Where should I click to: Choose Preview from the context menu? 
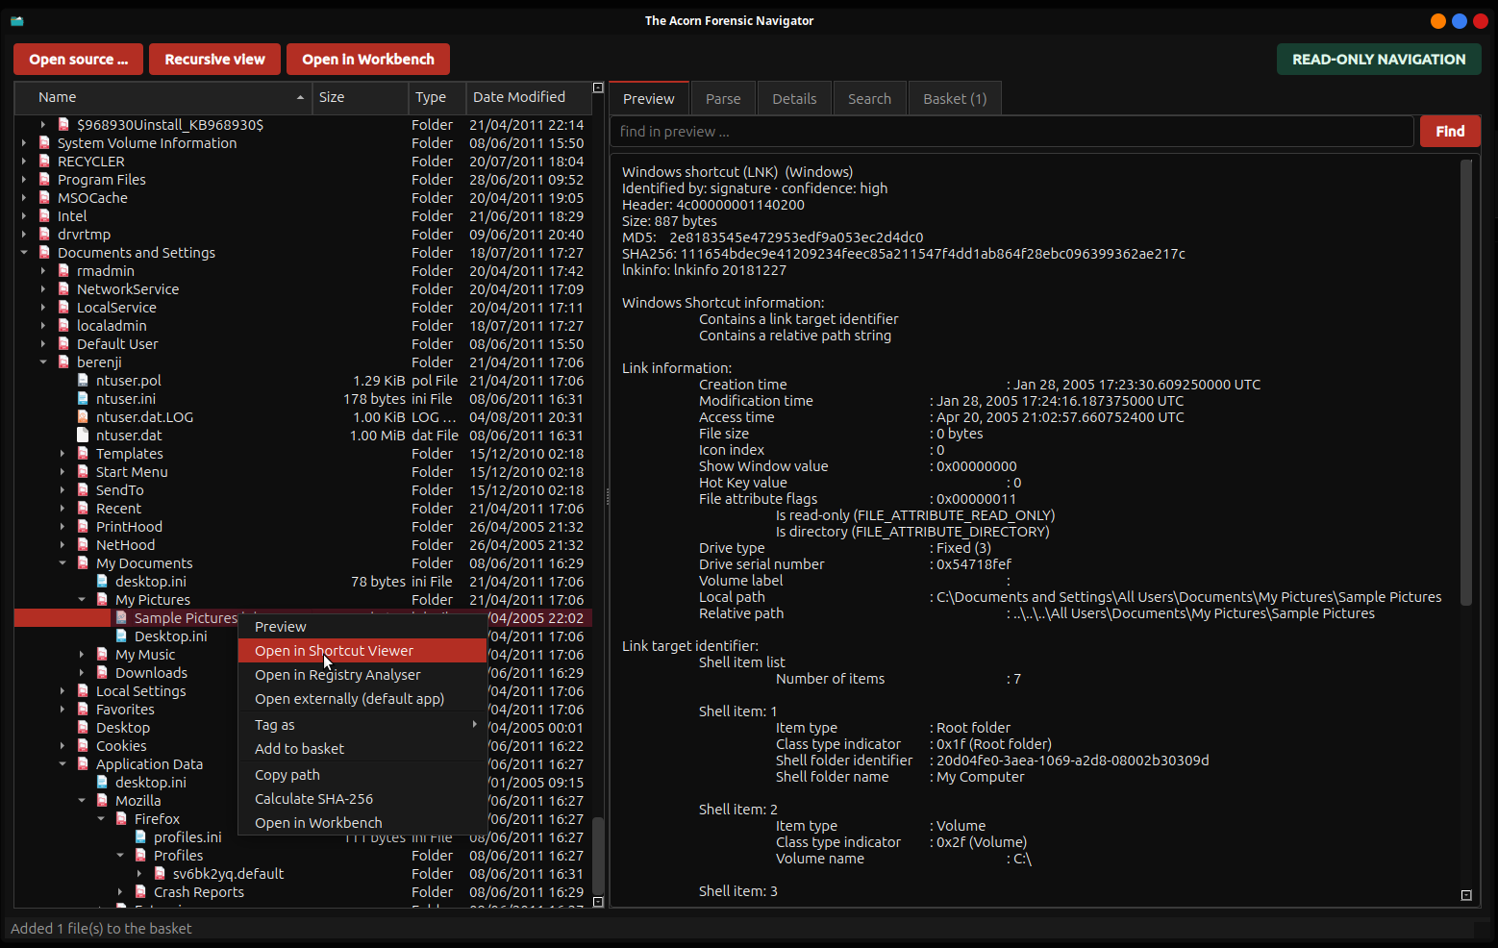pyautogui.click(x=362, y=627)
